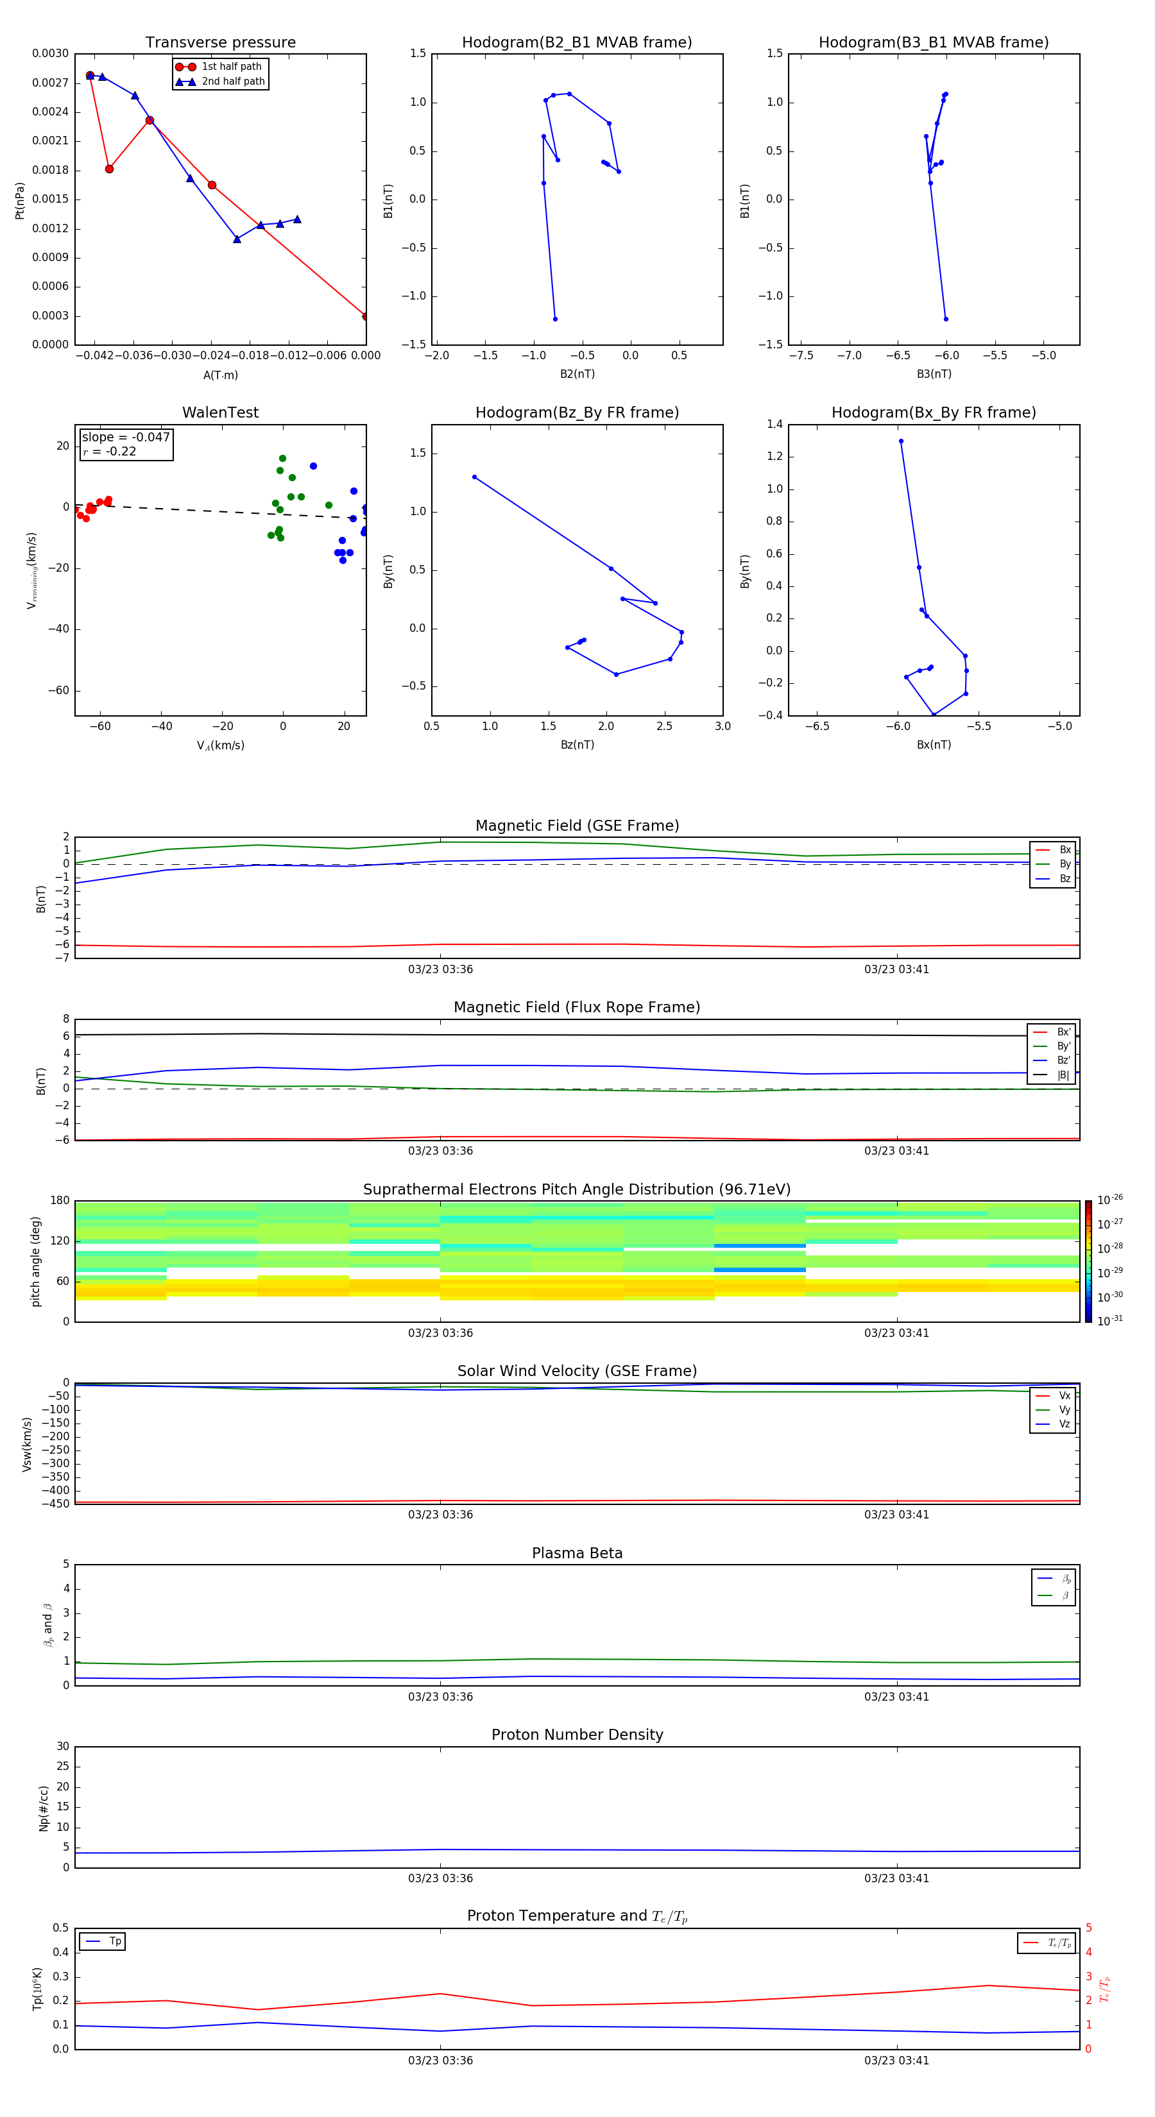Select the By legend entry in GSE plot
Screen dimensions: 1155x2117
coord(1053,865)
